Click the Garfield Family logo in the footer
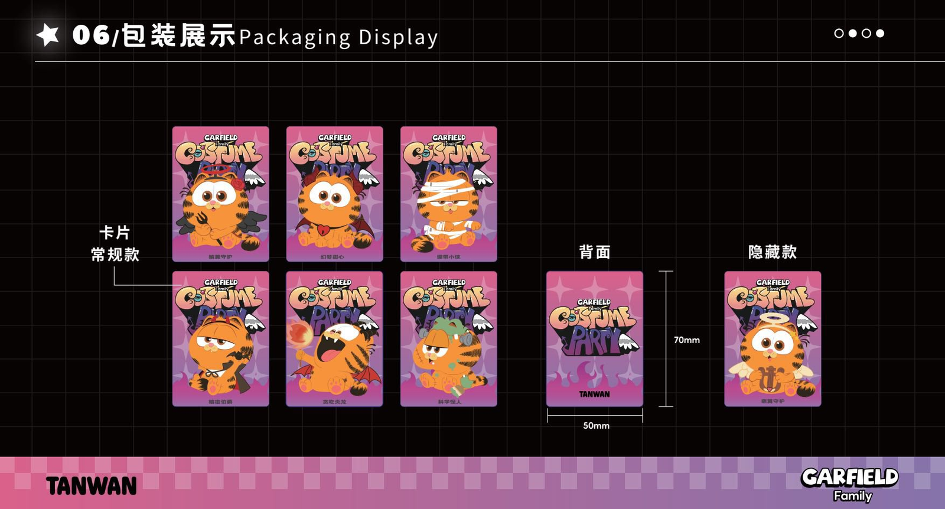 (849, 484)
